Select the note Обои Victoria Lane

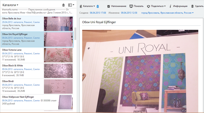(x=37, y=55)
